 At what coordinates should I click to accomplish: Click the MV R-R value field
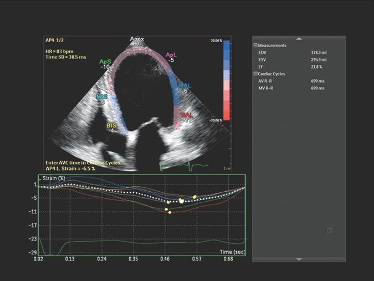click(x=319, y=88)
